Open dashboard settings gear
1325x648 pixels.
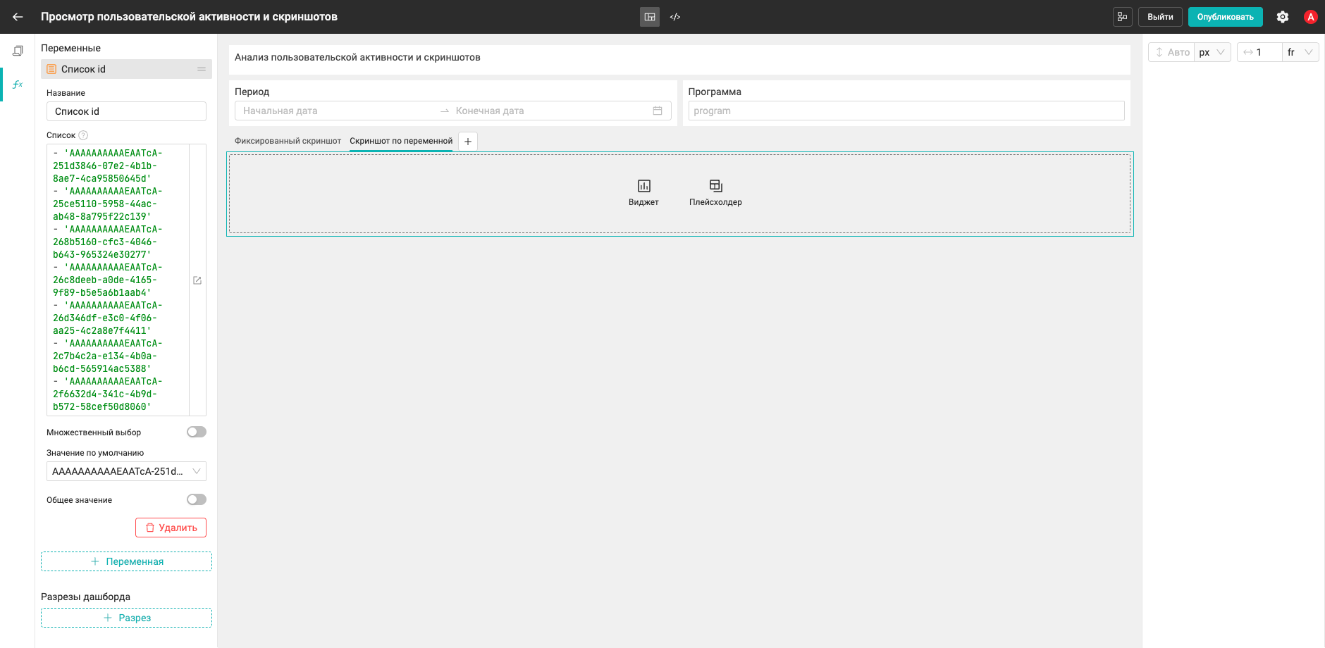[x=1283, y=17]
